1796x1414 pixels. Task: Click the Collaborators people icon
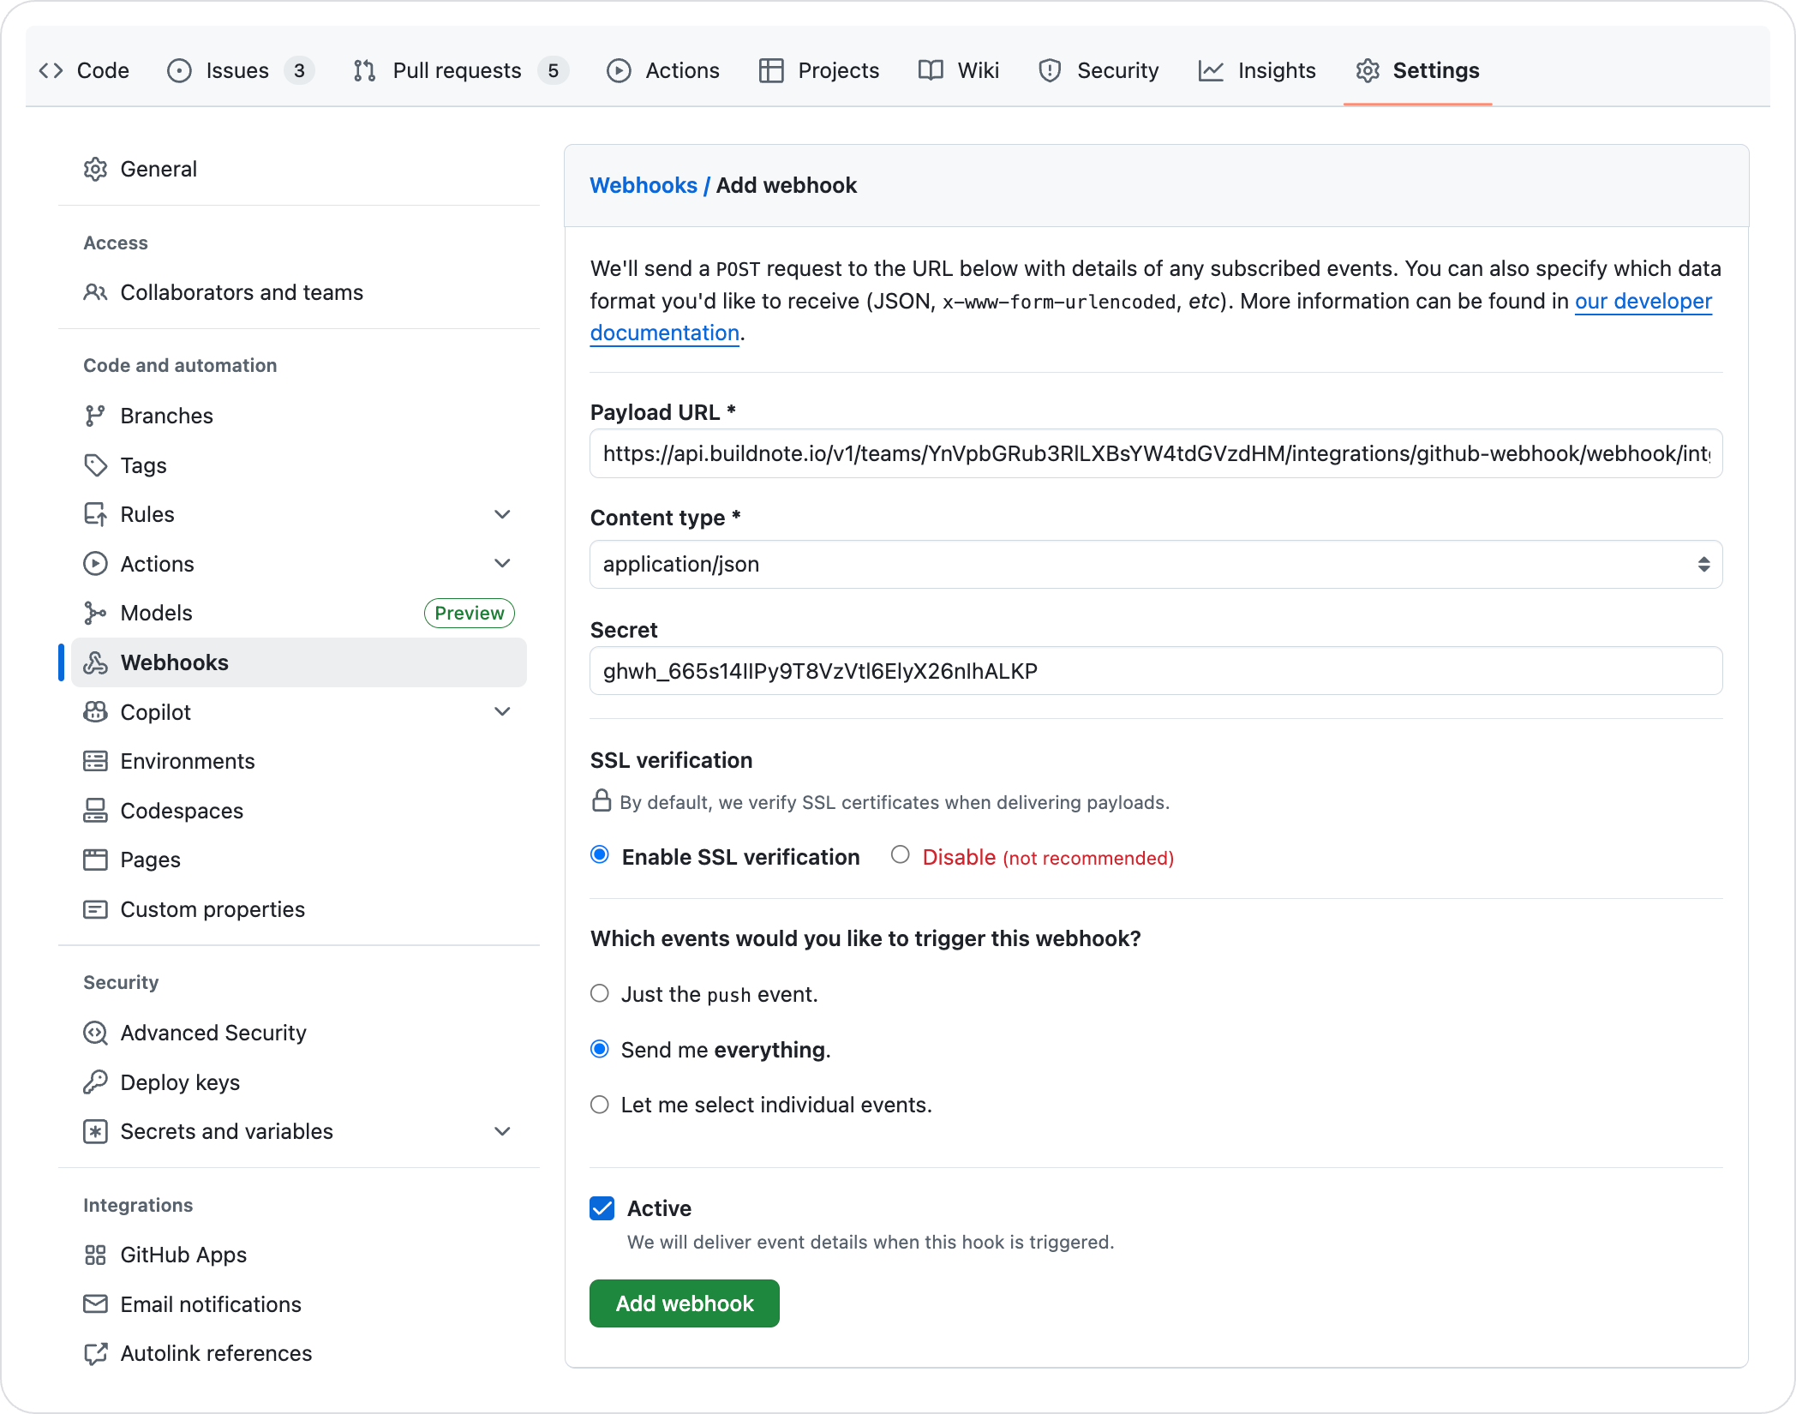pyautogui.click(x=95, y=293)
